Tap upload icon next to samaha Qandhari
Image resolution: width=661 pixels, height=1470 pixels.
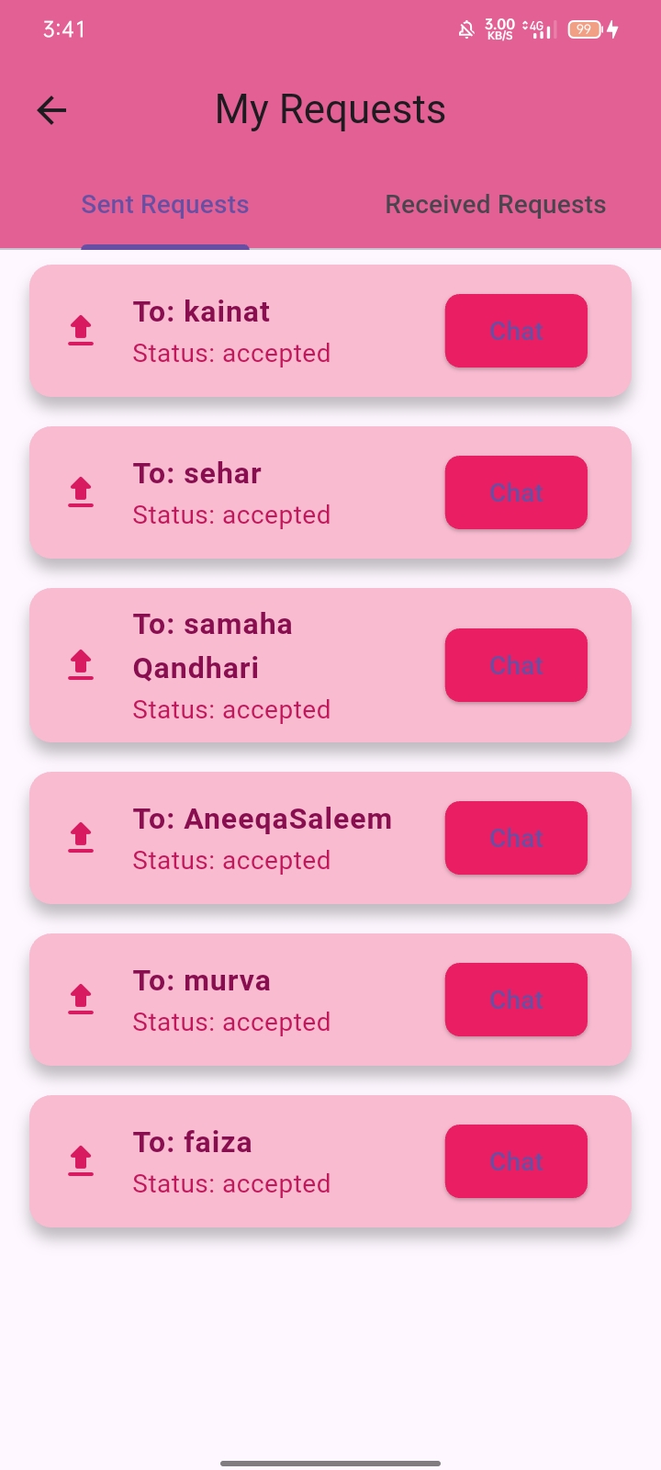[81, 664]
